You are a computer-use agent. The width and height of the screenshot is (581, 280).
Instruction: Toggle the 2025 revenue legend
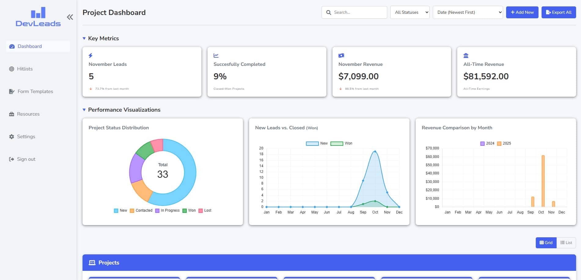pos(504,143)
